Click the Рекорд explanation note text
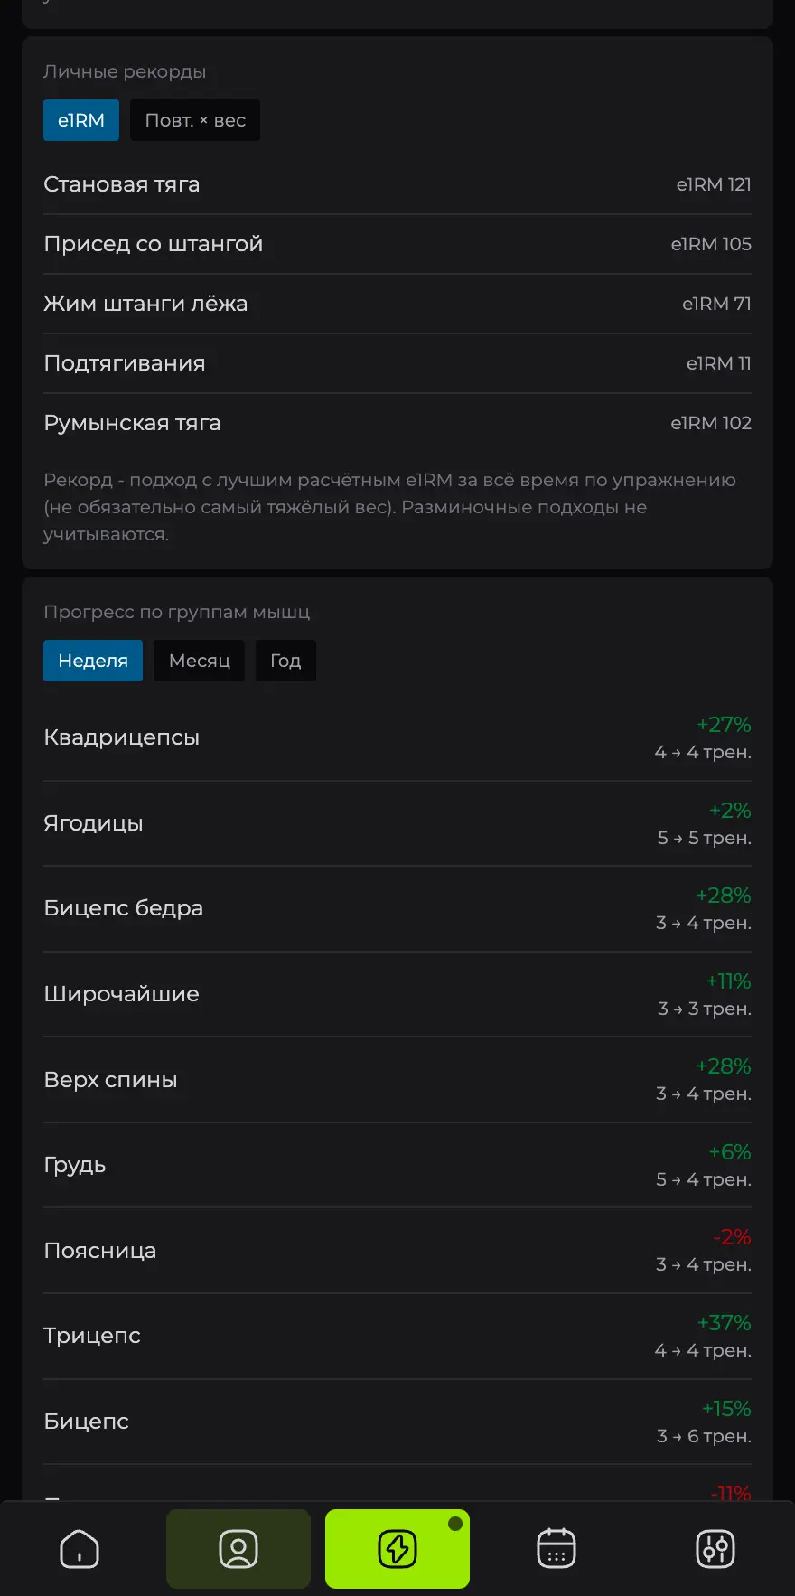The height and width of the screenshot is (1596, 795). pos(390,507)
